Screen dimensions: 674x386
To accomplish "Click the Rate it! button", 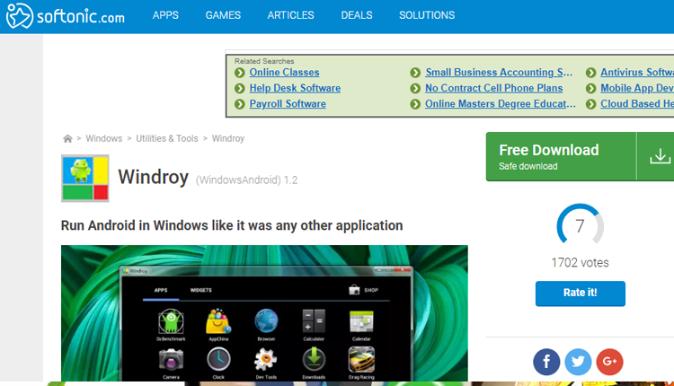I will click(x=581, y=294).
